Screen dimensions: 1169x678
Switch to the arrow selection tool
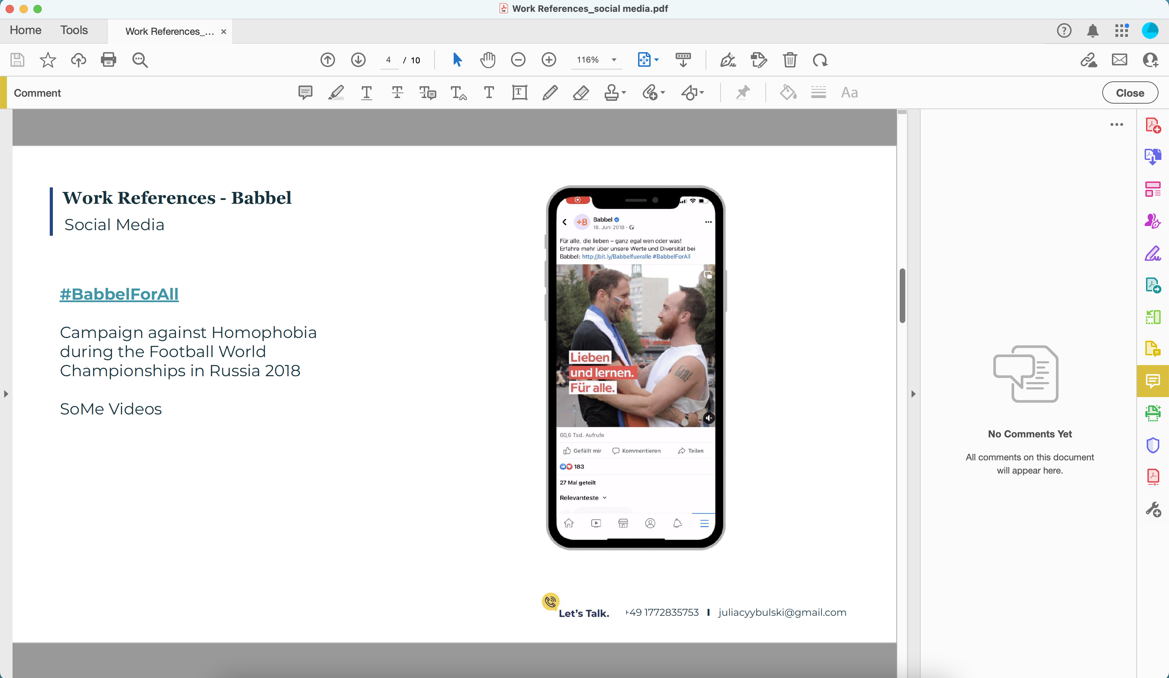coord(457,60)
